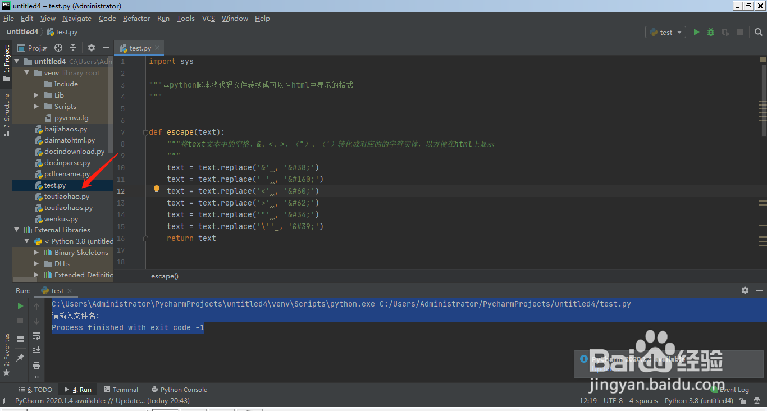This screenshot has height=411, width=767.
Task: Hide the Project panel with minus icon
Action: click(x=106, y=48)
